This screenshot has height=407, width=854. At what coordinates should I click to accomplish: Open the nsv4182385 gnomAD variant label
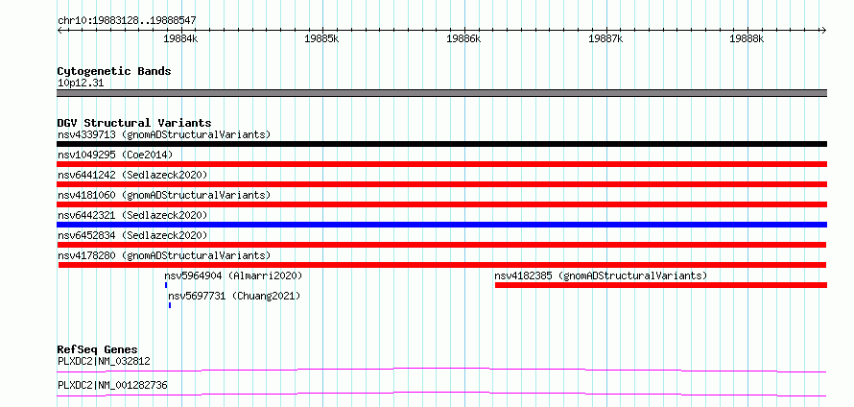(x=601, y=275)
